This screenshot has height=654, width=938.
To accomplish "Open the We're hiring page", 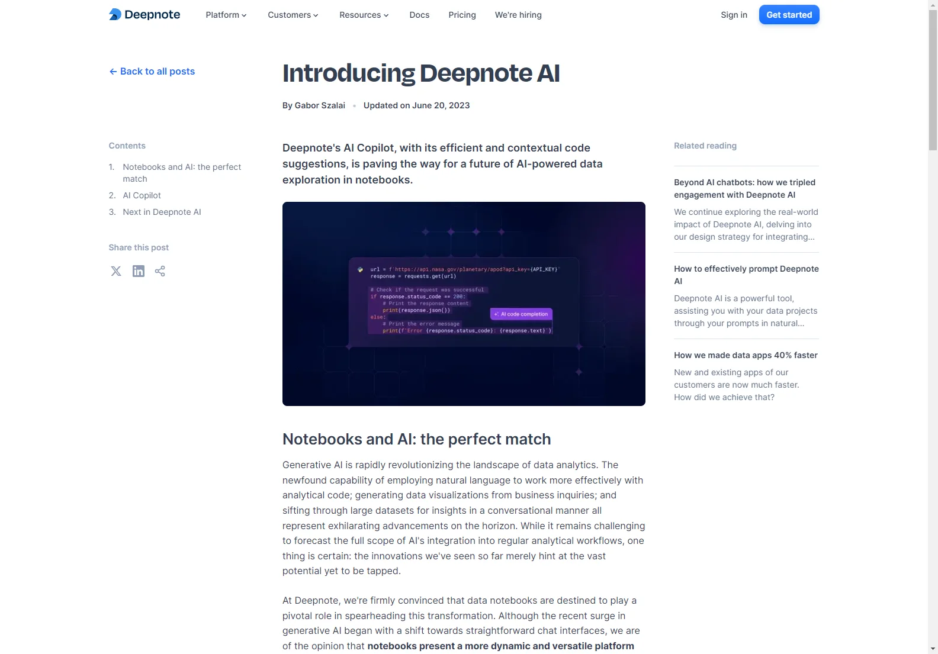I will [518, 15].
